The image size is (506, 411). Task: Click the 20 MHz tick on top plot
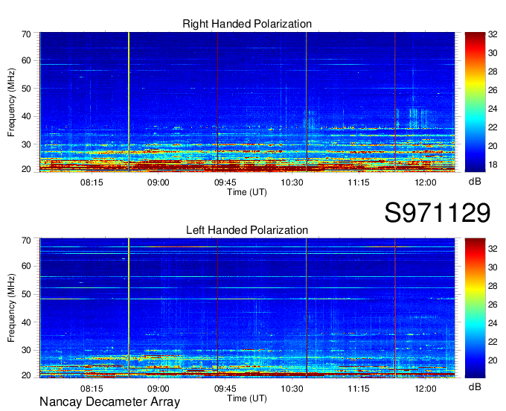[26, 169]
